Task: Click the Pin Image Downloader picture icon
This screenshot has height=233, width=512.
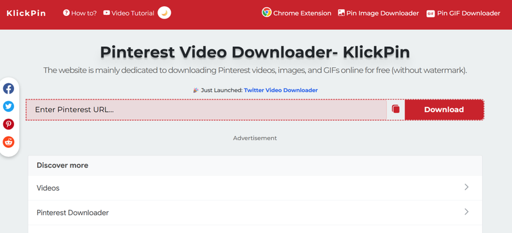Action: click(341, 13)
